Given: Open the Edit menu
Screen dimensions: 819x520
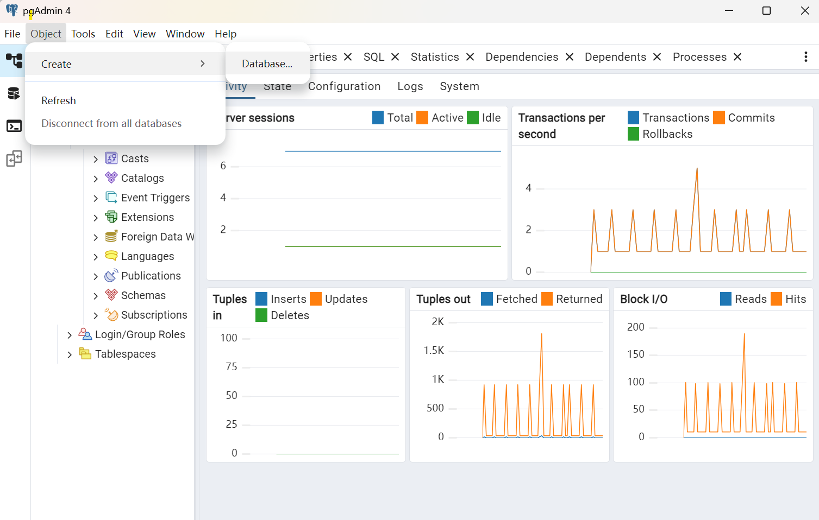Looking at the screenshot, I should pos(114,34).
